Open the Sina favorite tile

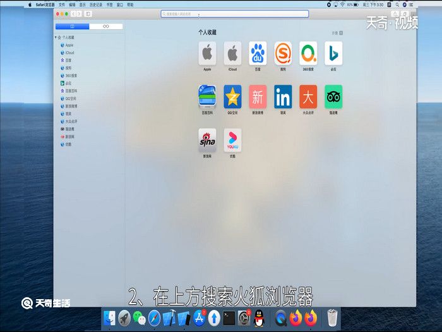coord(207,140)
